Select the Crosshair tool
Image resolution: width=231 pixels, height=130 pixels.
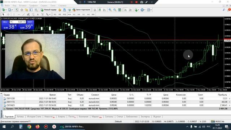tap(8, 14)
